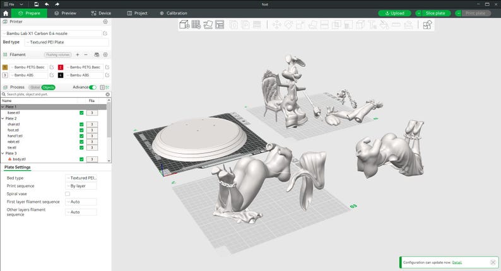Open the printer preset dropdown

tap(52, 33)
